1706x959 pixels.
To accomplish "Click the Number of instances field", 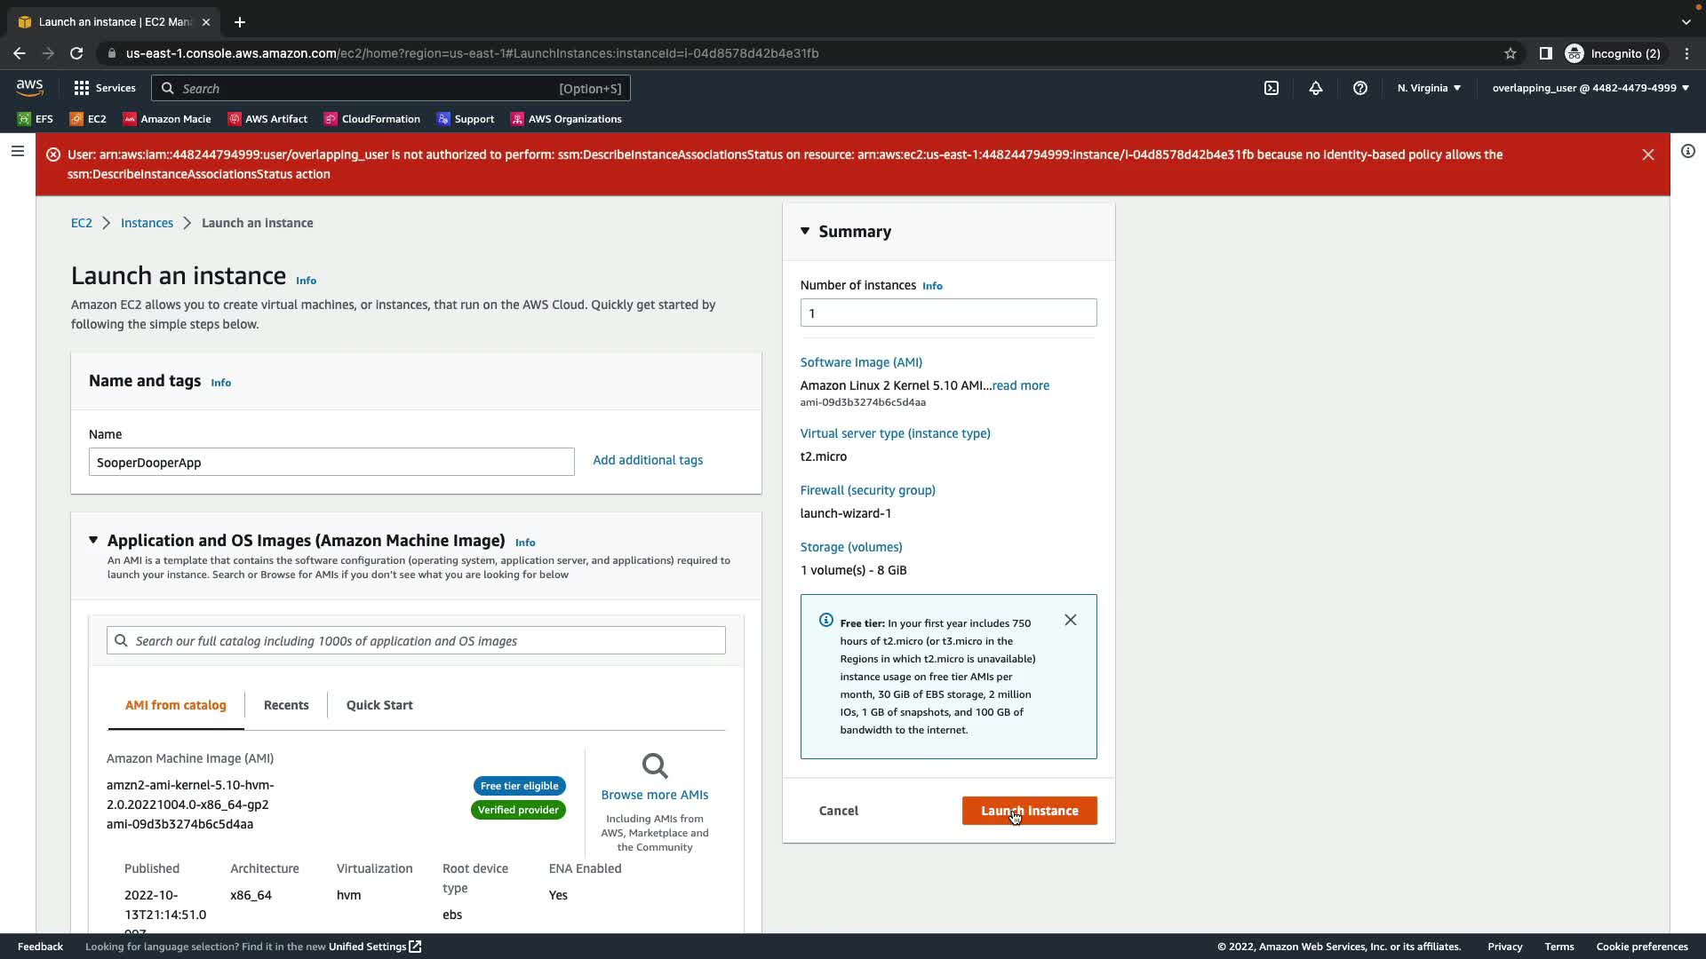I will tap(948, 313).
